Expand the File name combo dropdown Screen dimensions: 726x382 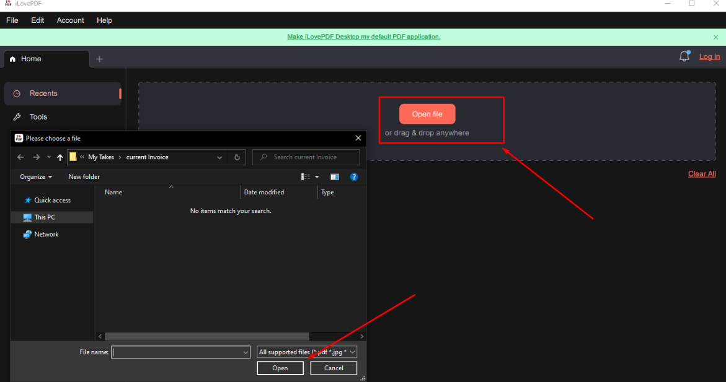[246, 352]
